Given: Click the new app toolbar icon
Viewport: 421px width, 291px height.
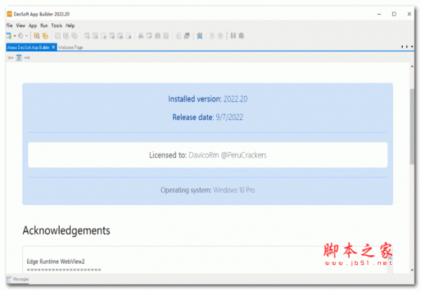Looking at the screenshot, I should [x=9, y=36].
